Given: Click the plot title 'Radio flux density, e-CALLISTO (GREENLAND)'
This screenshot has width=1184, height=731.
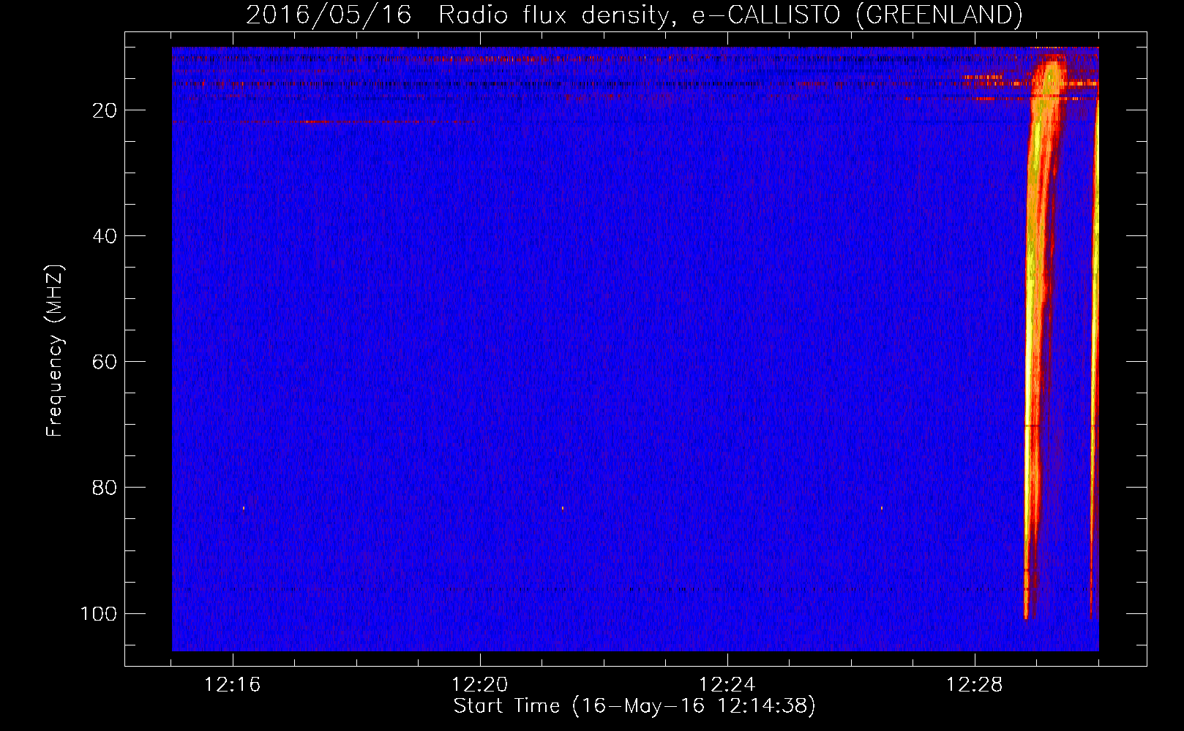Looking at the screenshot, I should point(730,15).
